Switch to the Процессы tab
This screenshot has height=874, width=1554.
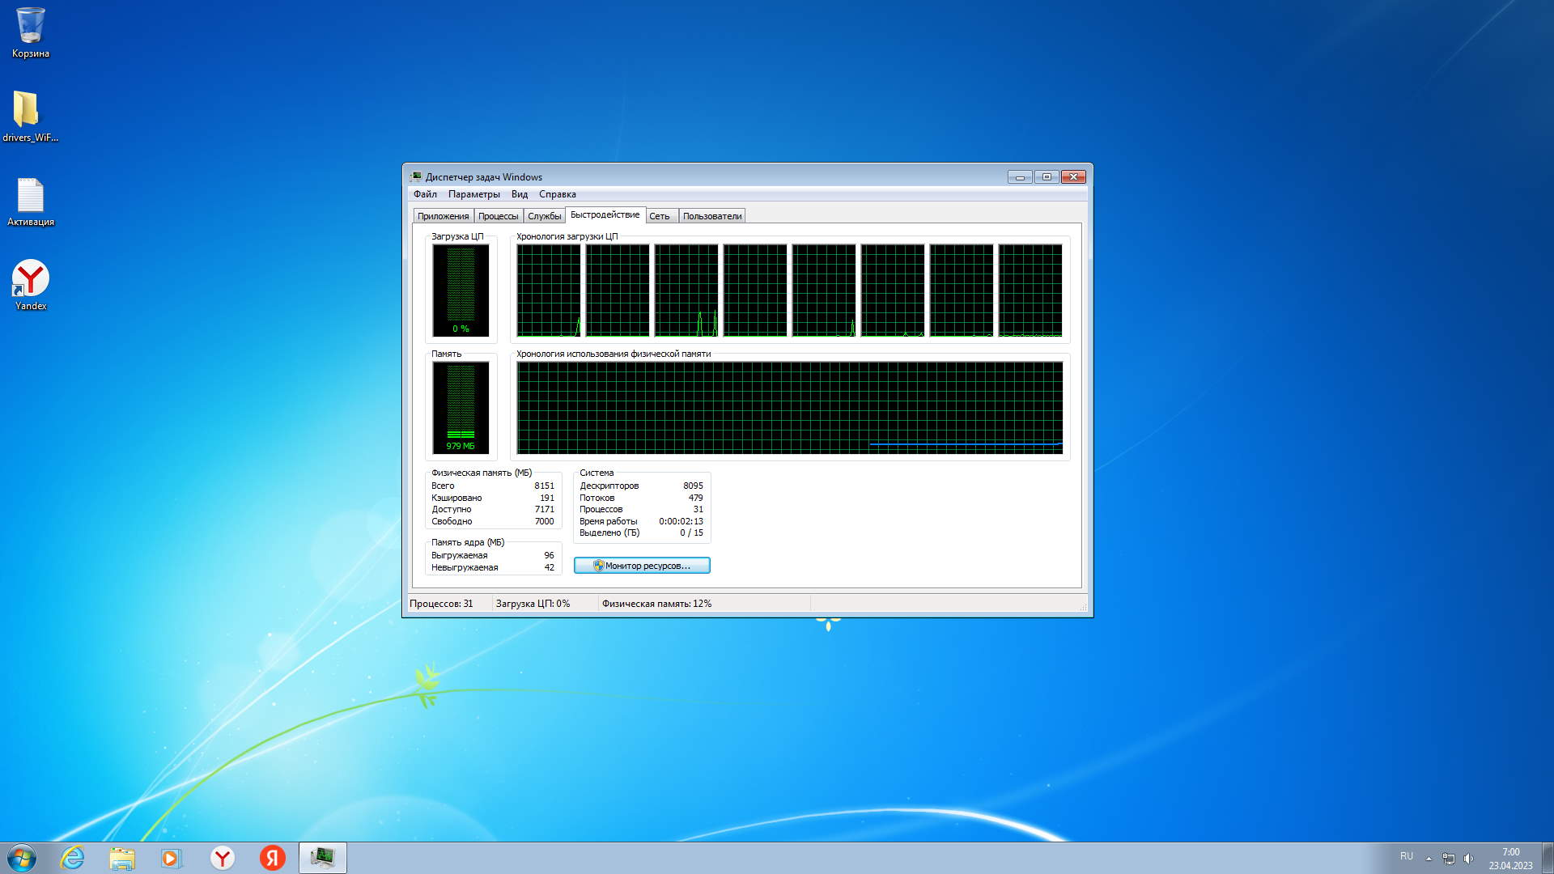point(498,216)
